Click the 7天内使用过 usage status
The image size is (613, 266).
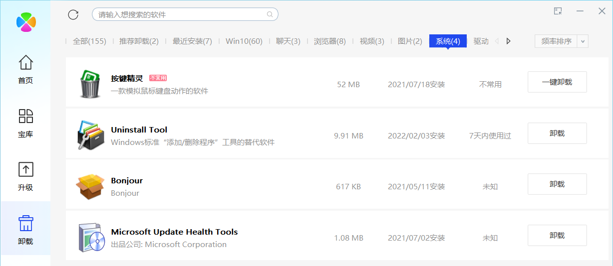[490, 136]
